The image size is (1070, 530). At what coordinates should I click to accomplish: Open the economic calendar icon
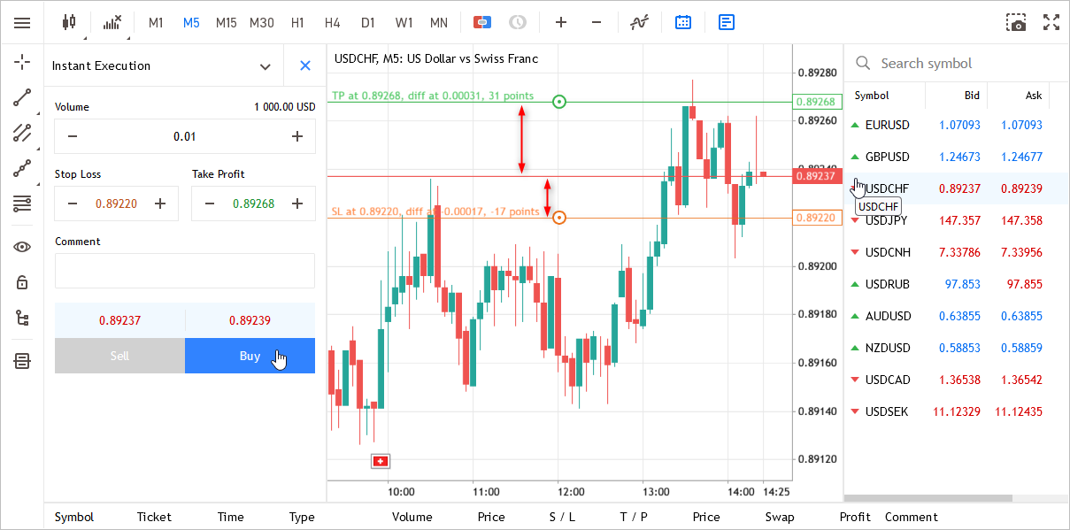(x=683, y=22)
